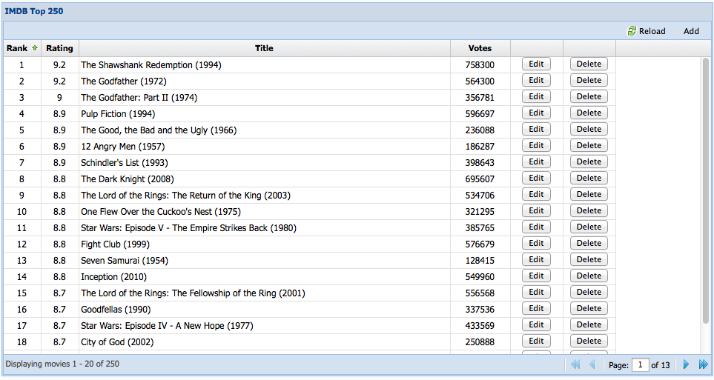Click the vertical scrollbar of the grid
The height and width of the screenshot is (380, 714).
point(705,193)
